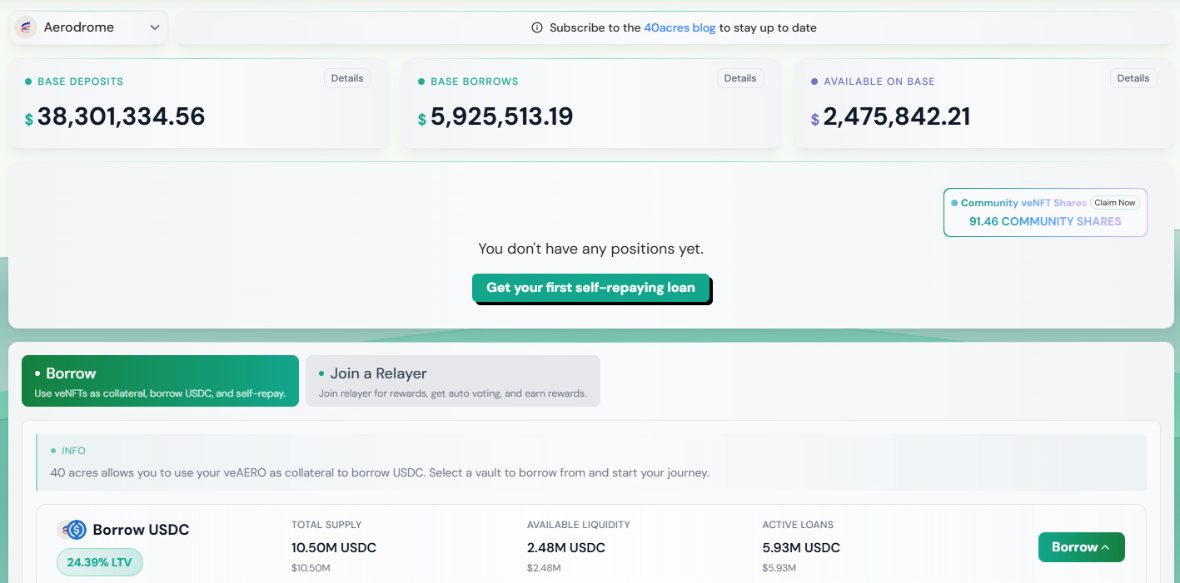Screen dimensions: 1180x583
Task: Follow the 40acres blog link
Action: coord(680,27)
